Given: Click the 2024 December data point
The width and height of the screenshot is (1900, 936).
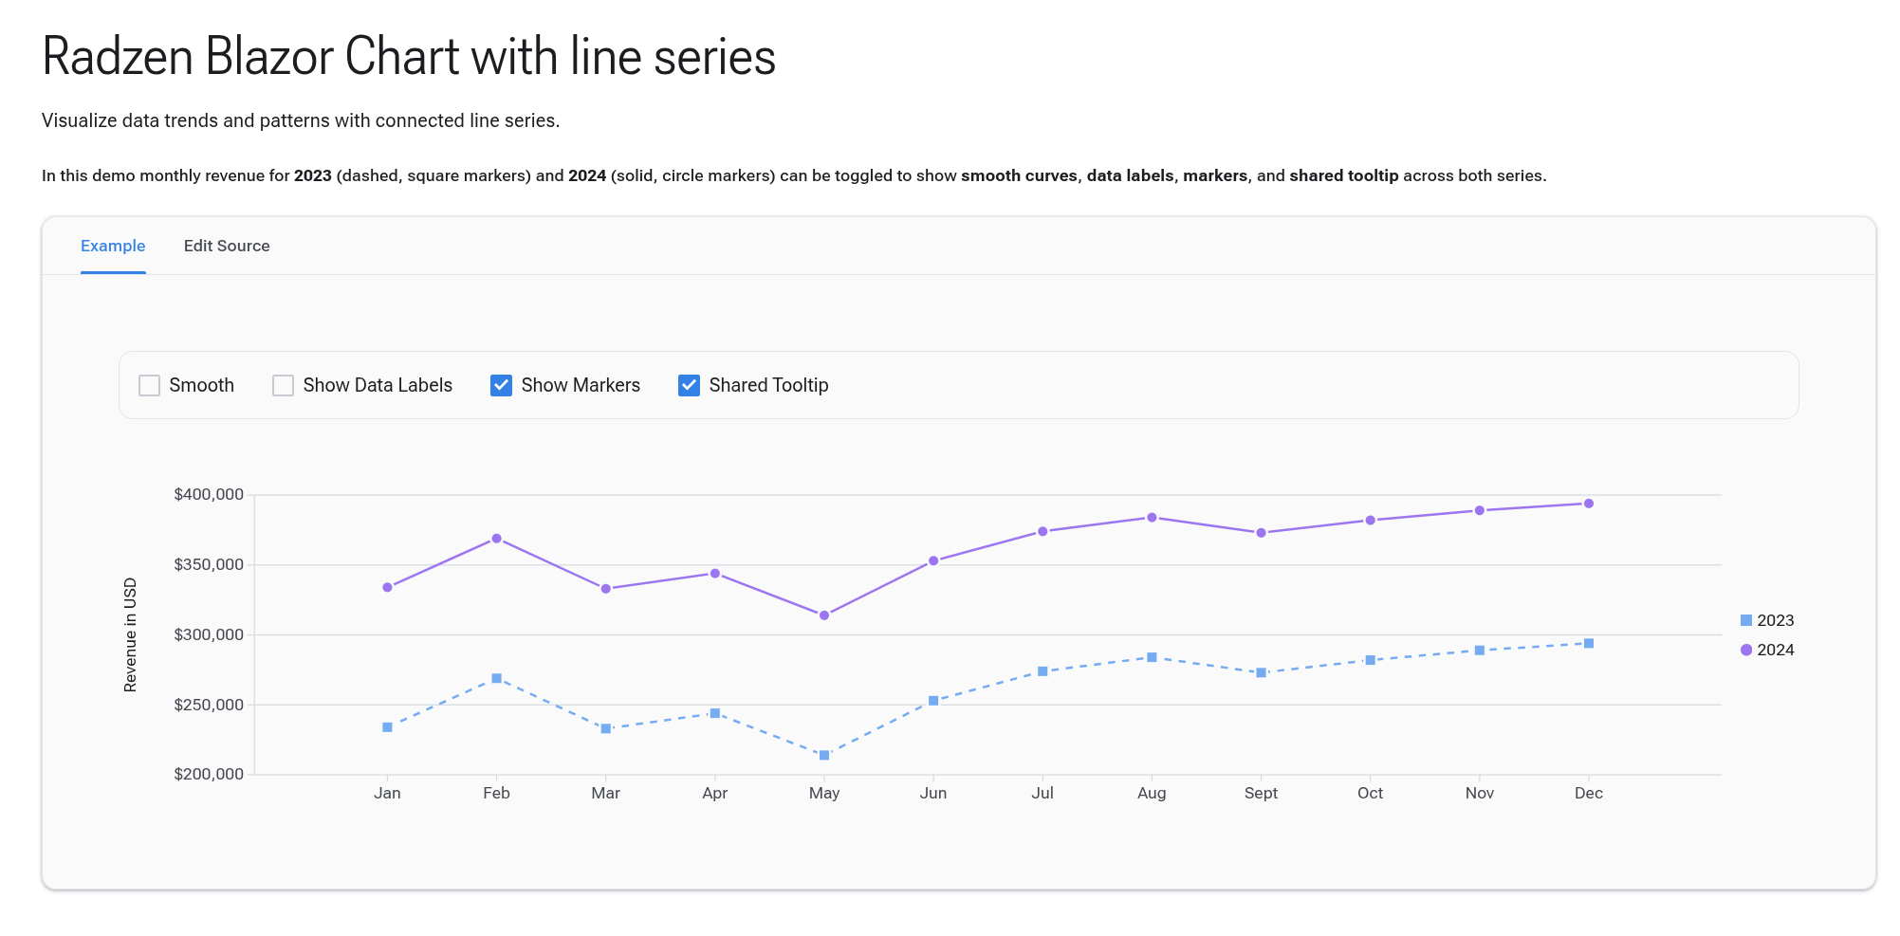Looking at the screenshot, I should [1589, 504].
